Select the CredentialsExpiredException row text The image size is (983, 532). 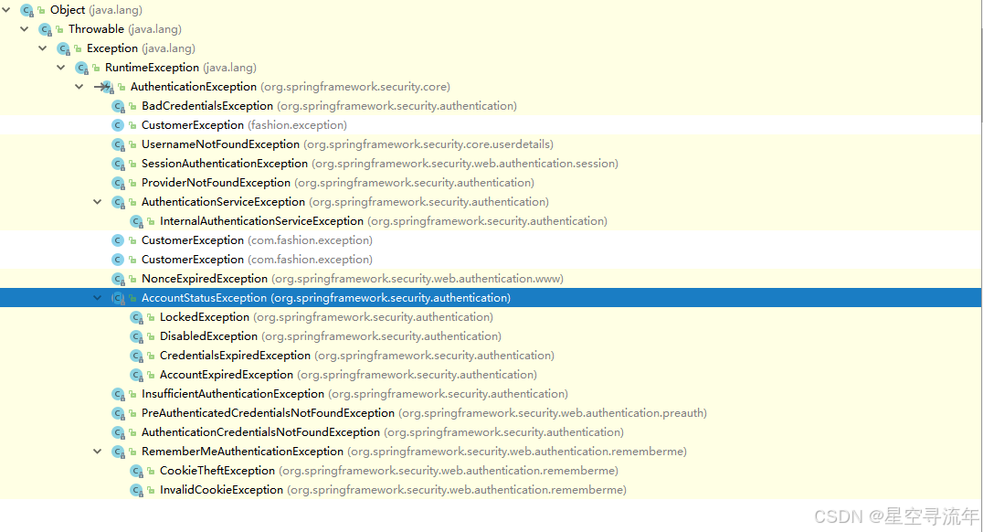(357, 355)
